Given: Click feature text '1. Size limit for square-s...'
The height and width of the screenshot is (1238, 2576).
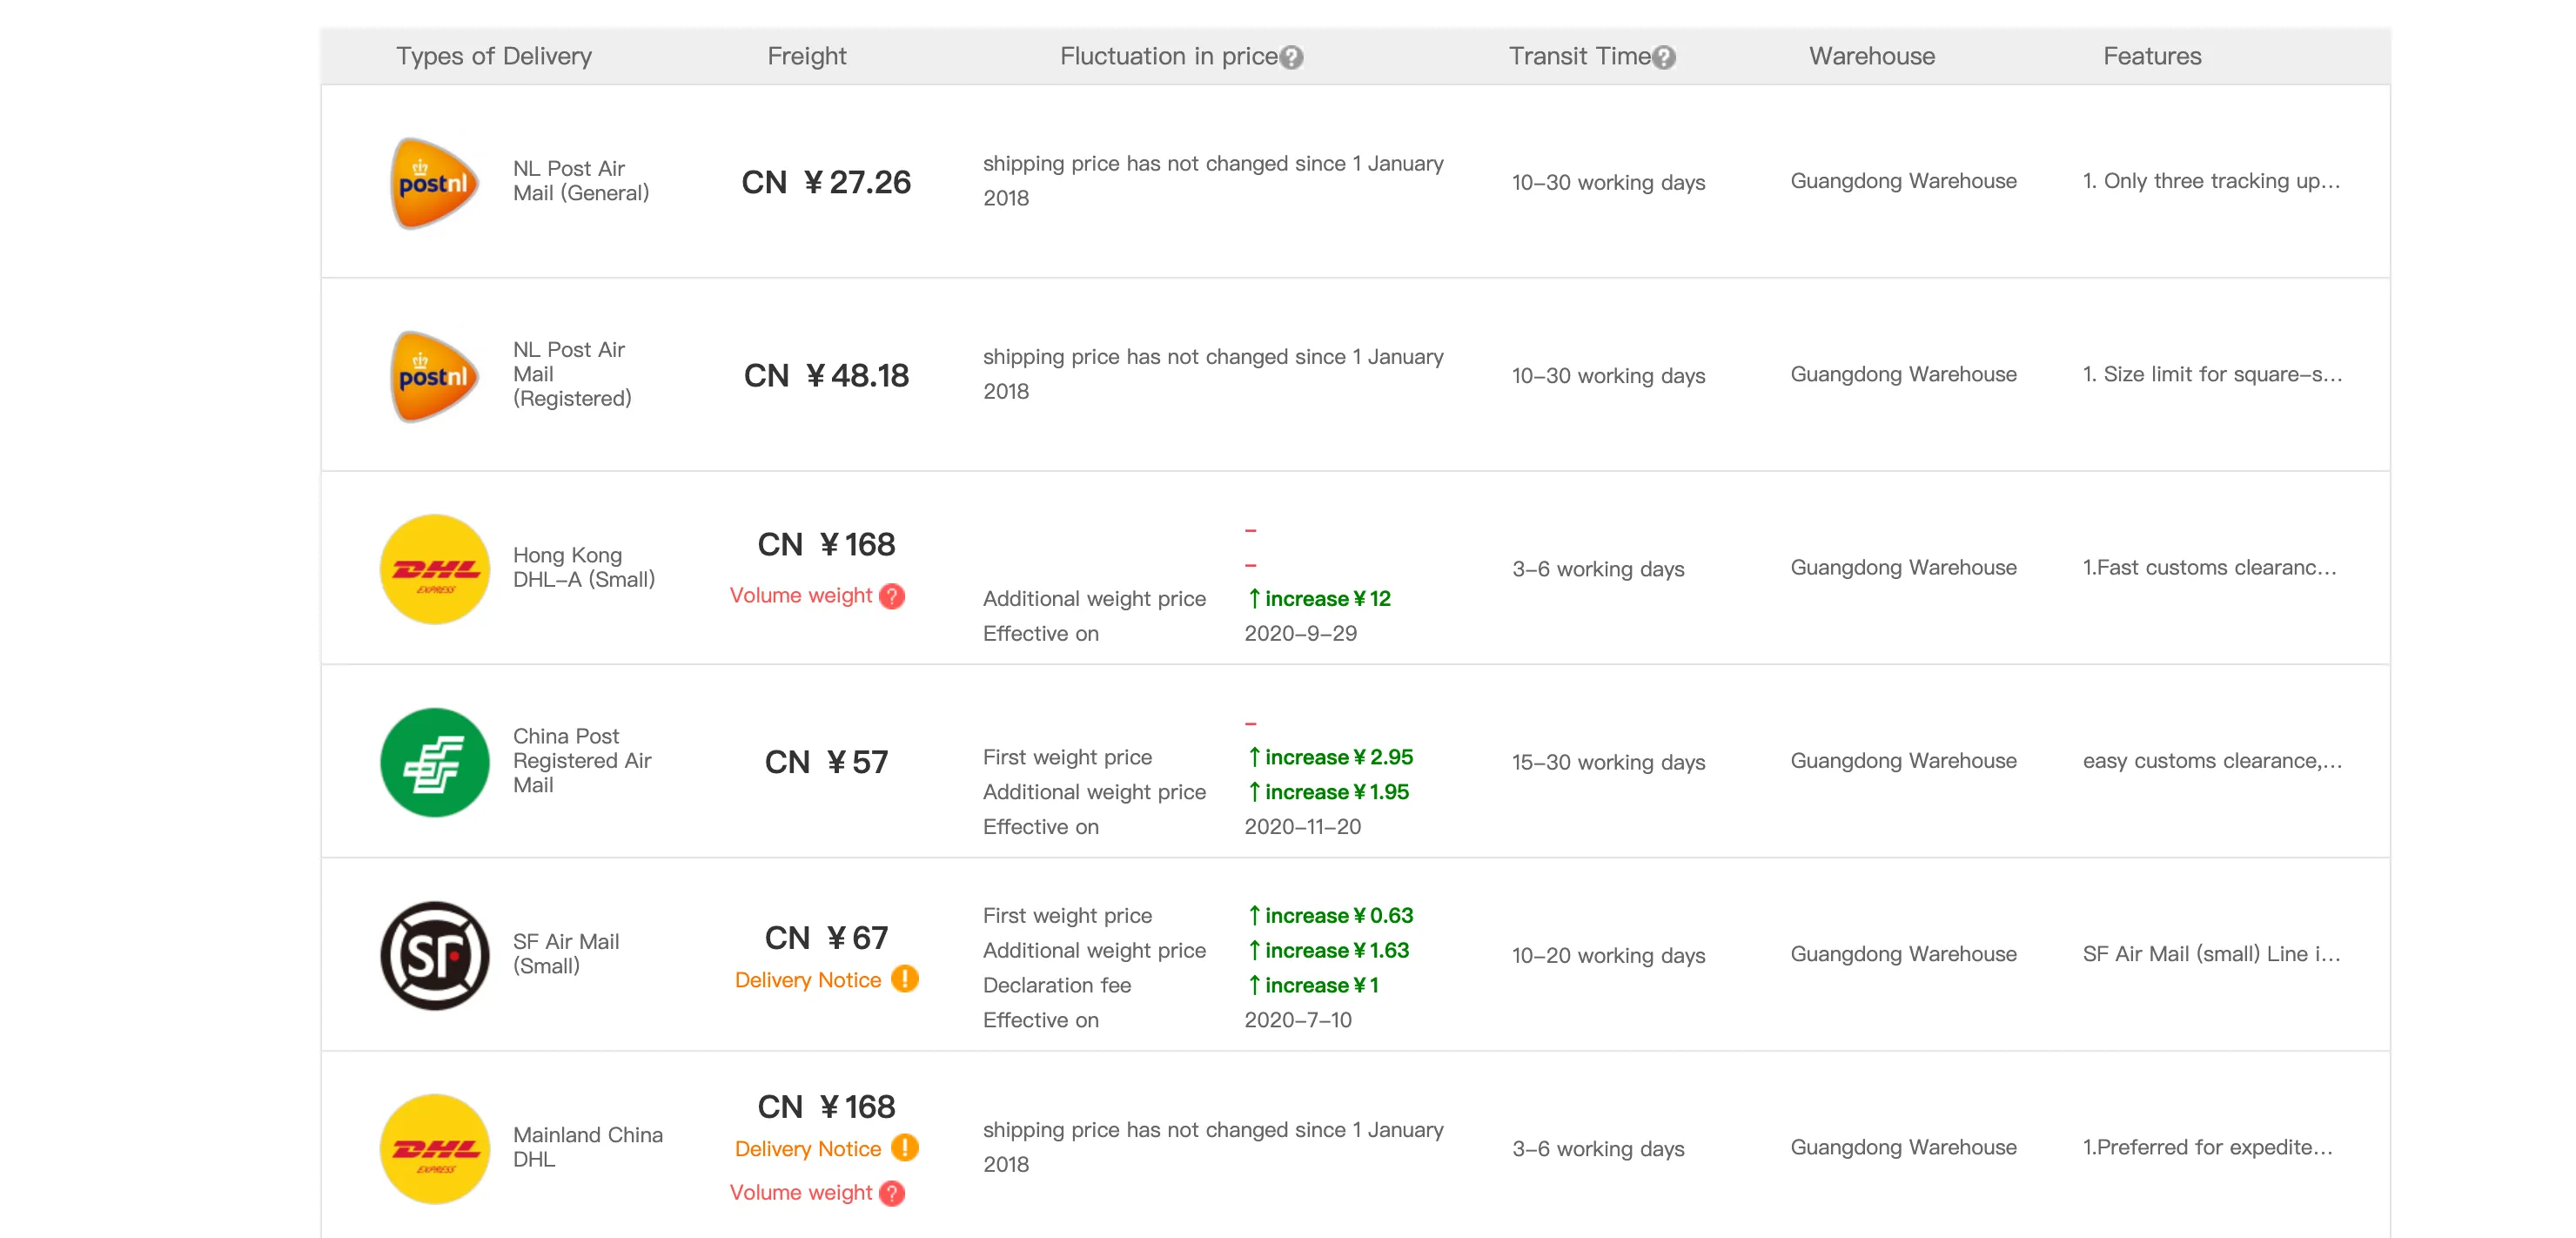Looking at the screenshot, I should pos(2212,374).
